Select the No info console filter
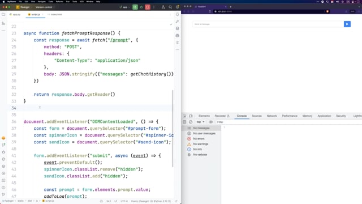Image resolution: width=362 pixels, height=204 pixels. 201,150
